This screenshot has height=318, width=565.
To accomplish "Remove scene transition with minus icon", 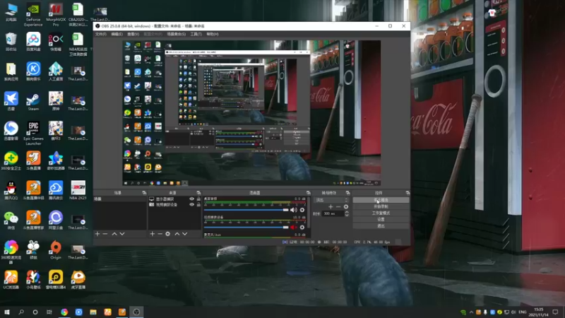I will (338, 206).
